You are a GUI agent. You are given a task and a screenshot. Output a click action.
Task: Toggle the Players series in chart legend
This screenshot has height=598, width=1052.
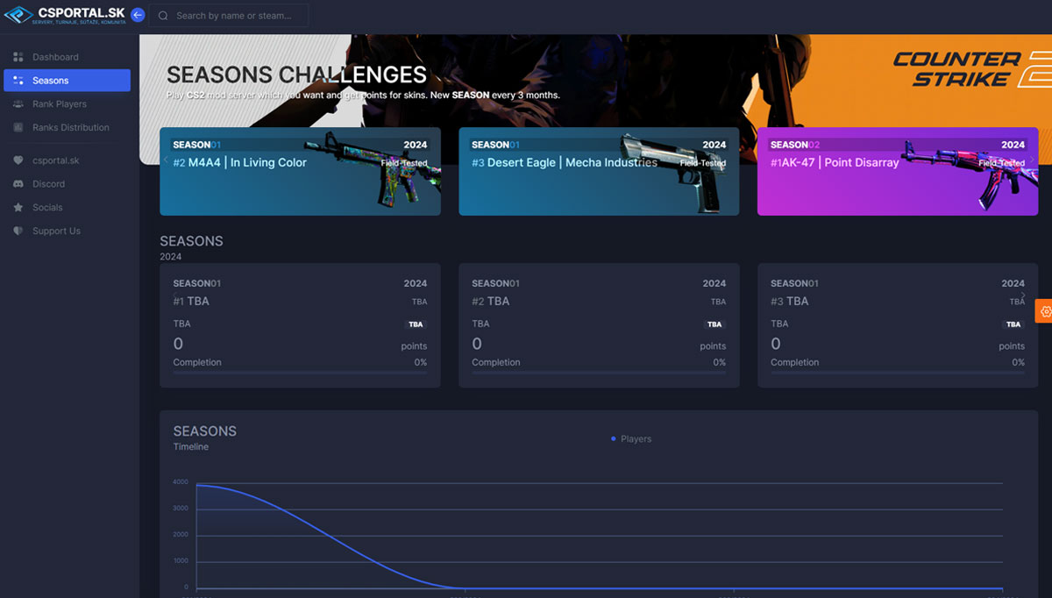pos(631,438)
